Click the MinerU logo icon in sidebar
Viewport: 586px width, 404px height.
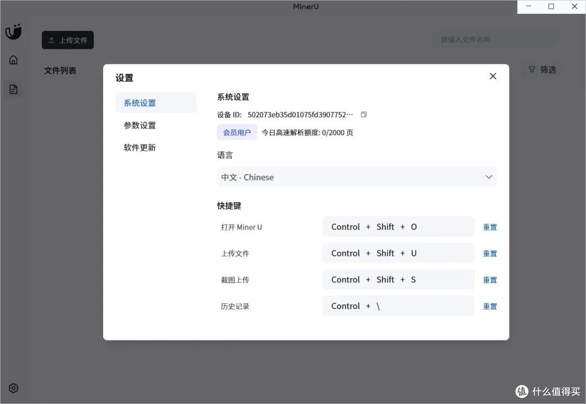click(14, 31)
